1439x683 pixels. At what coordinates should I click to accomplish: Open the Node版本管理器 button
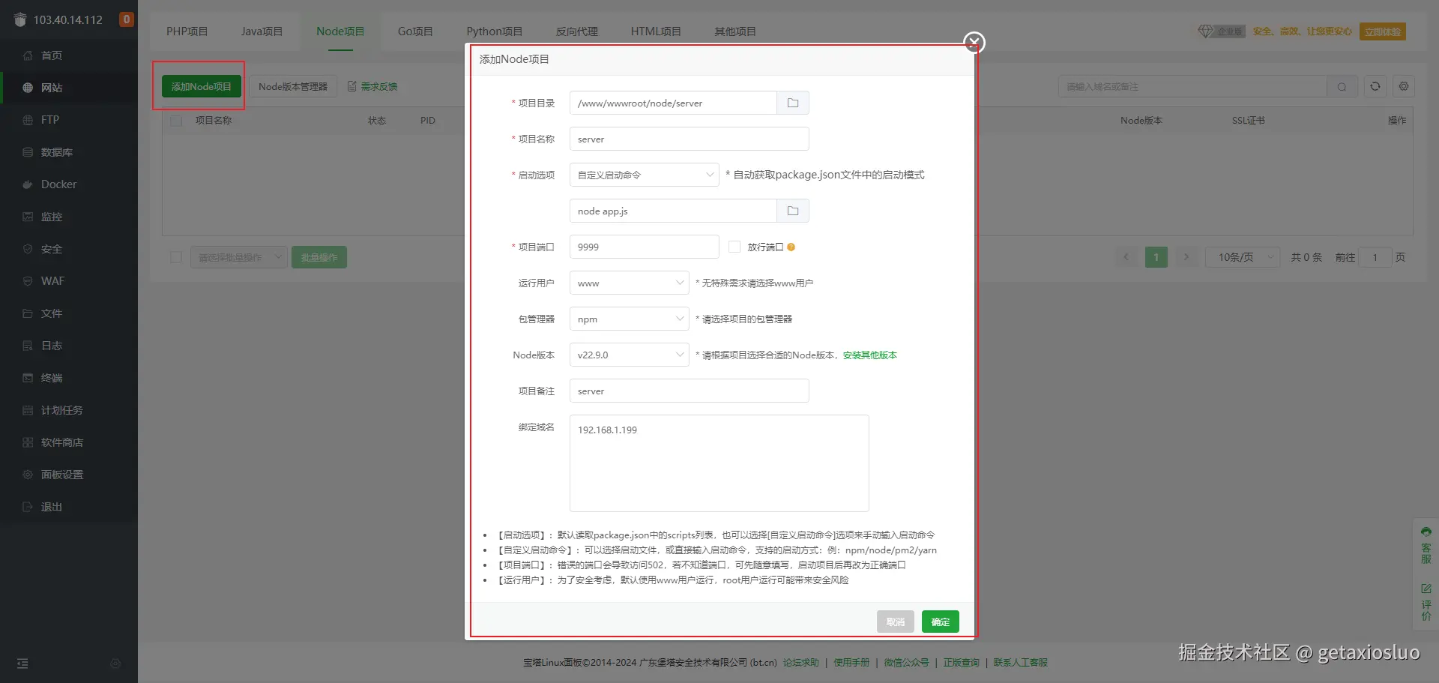293,86
